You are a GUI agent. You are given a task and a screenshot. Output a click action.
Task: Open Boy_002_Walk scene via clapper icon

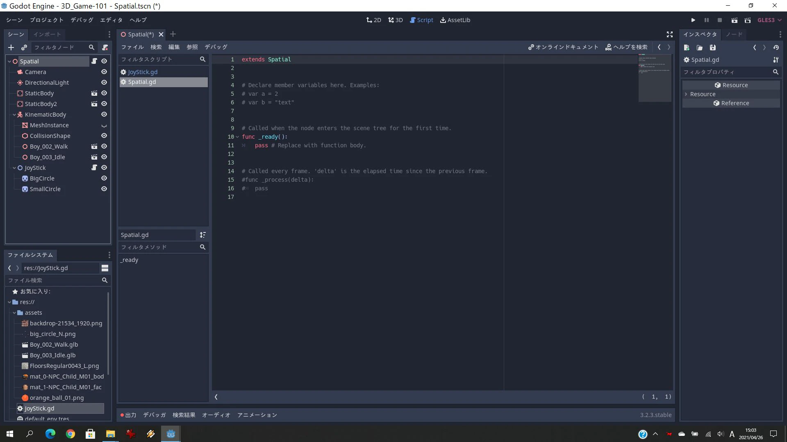pyautogui.click(x=94, y=146)
